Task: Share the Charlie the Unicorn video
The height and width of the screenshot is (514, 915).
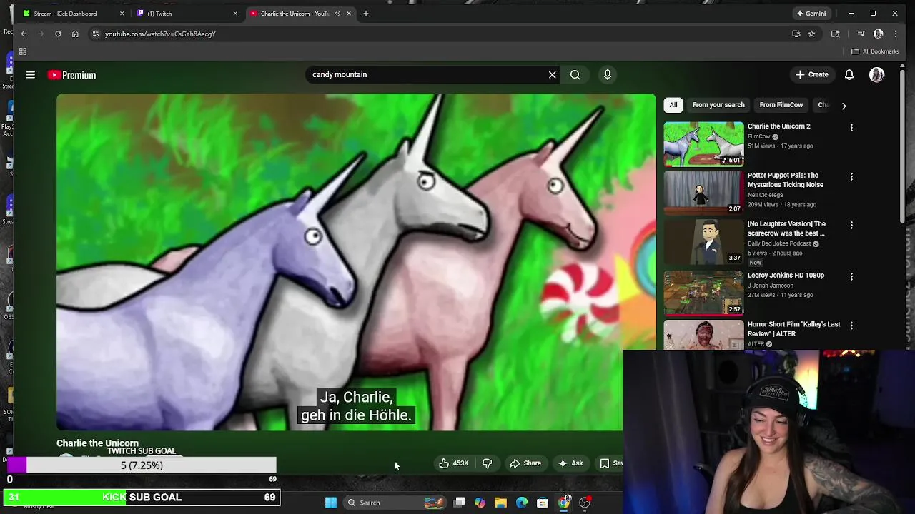Action: pos(525,463)
